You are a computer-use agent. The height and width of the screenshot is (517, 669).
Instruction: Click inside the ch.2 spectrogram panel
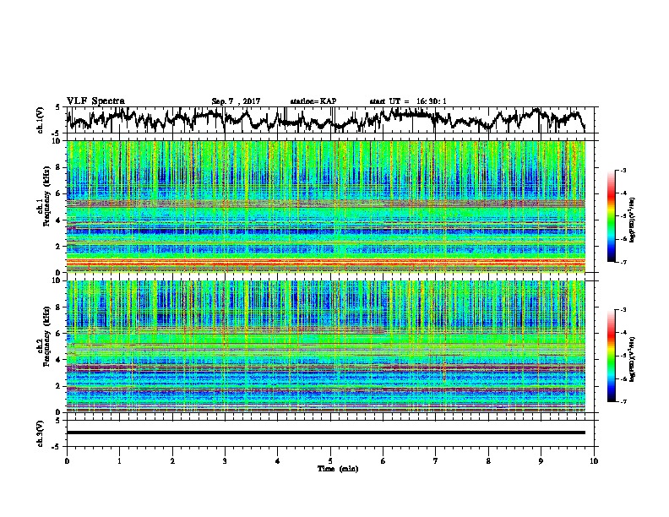pyautogui.click(x=326, y=346)
